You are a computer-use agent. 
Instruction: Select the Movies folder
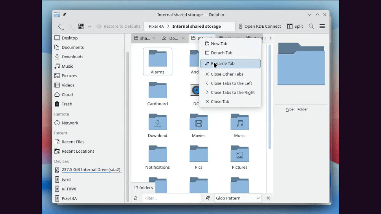tap(199, 125)
